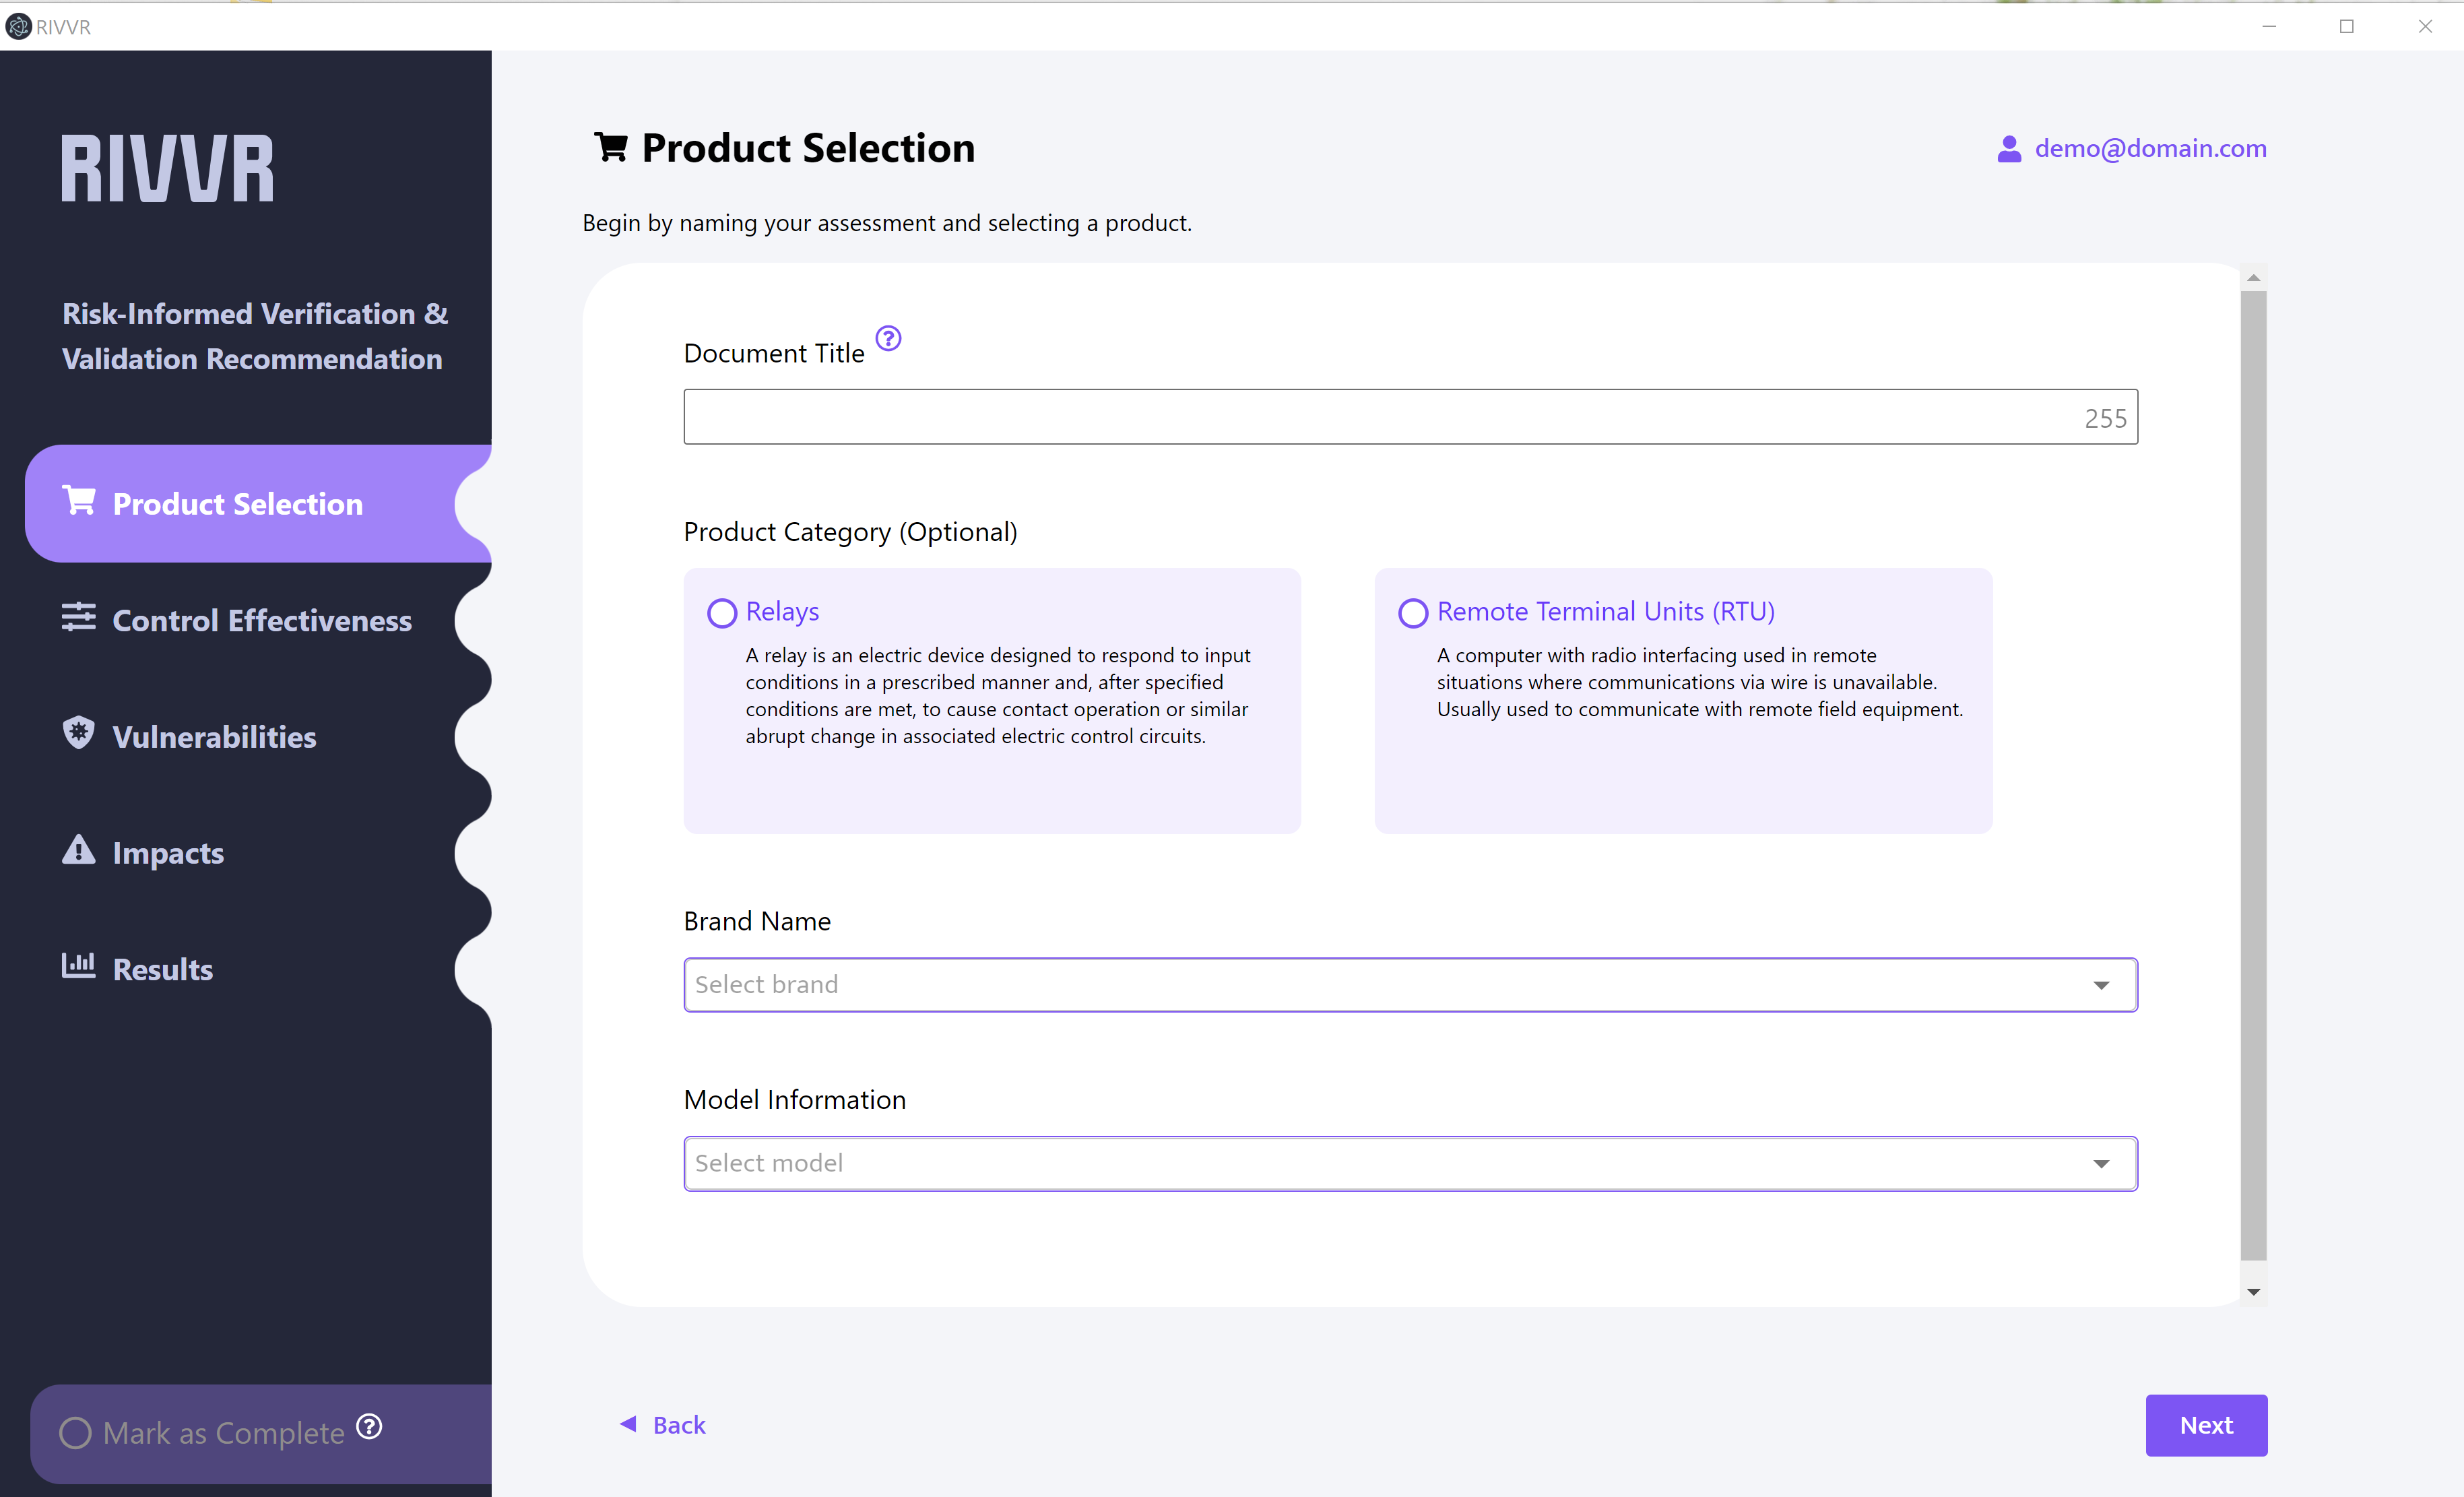Click the Product Category (Optional) label
Image resolution: width=2464 pixels, height=1497 pixels.
coord(850,532)
